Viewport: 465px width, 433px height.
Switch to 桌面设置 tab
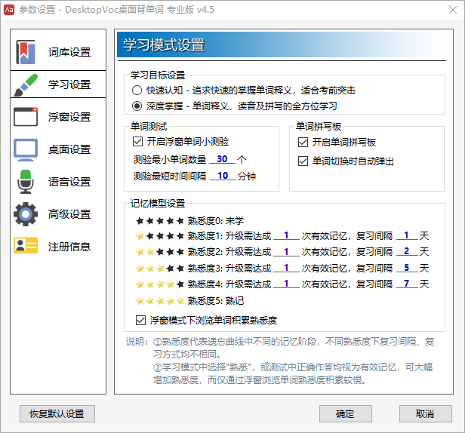[x=58, y=149]
